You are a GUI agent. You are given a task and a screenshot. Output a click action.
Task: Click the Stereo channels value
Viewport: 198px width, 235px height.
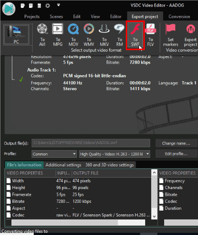click(70, 89)
